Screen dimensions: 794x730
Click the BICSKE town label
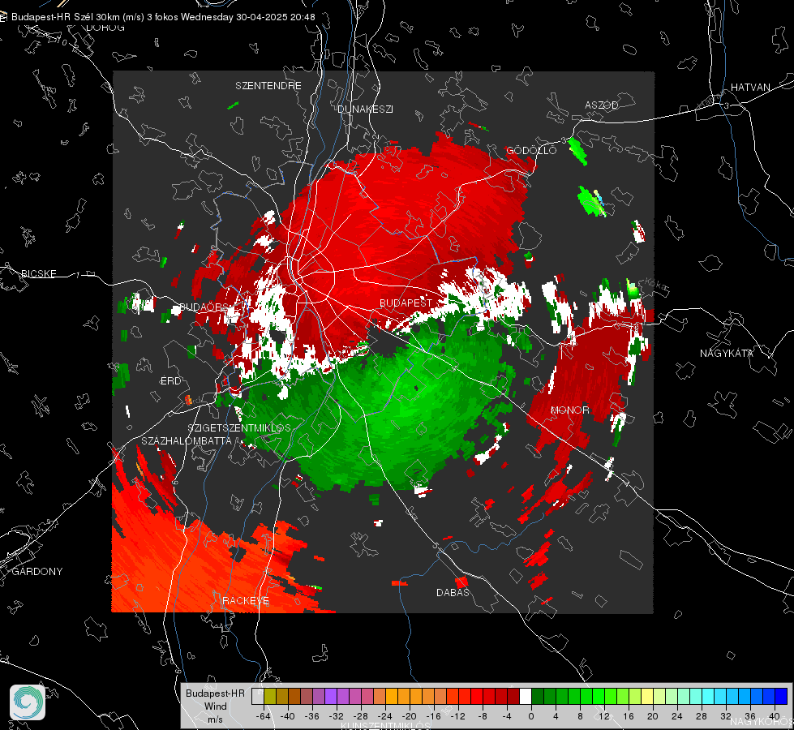(x=38, y=273)
